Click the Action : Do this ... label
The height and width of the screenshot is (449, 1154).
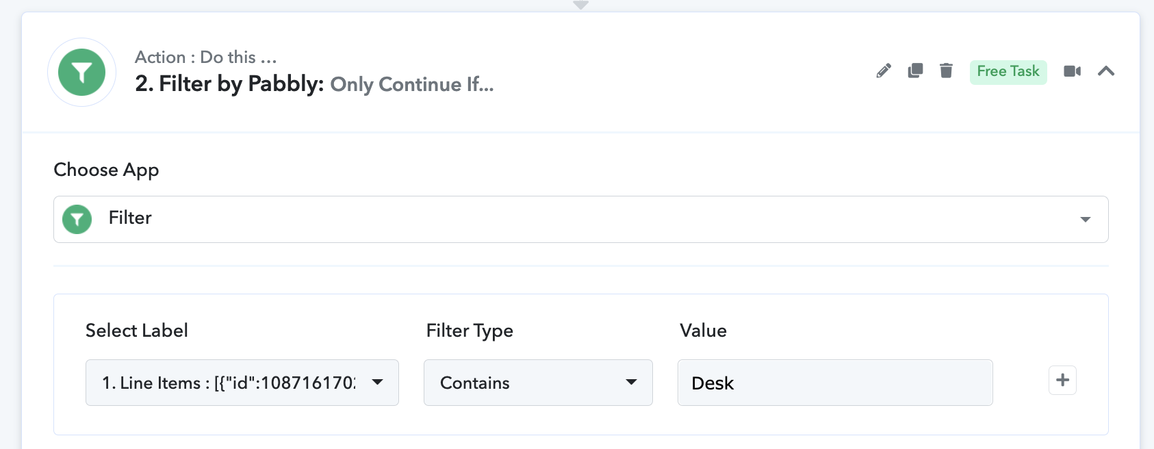pos(206,57)
